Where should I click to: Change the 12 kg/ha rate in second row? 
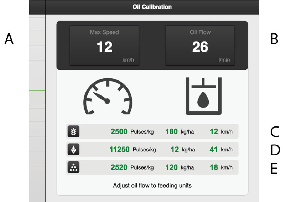click(175, 149)
